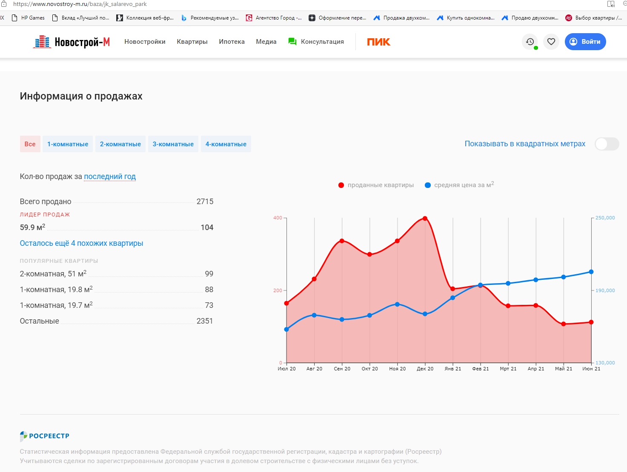Open the HP Games bookmark
Screen dimensions: 627x472
click(x=28, y=18)
